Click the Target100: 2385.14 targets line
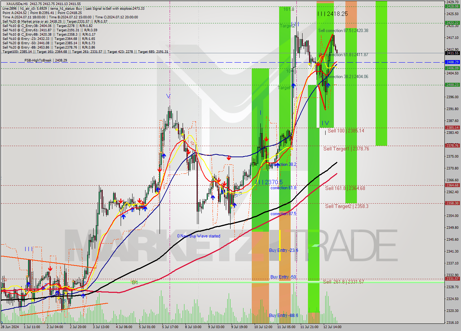This screenshot has width=461, height=331. coord(85,51)
